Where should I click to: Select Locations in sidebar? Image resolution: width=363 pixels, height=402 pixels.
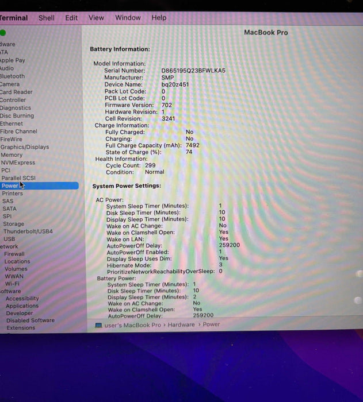(x=17, y=261)
